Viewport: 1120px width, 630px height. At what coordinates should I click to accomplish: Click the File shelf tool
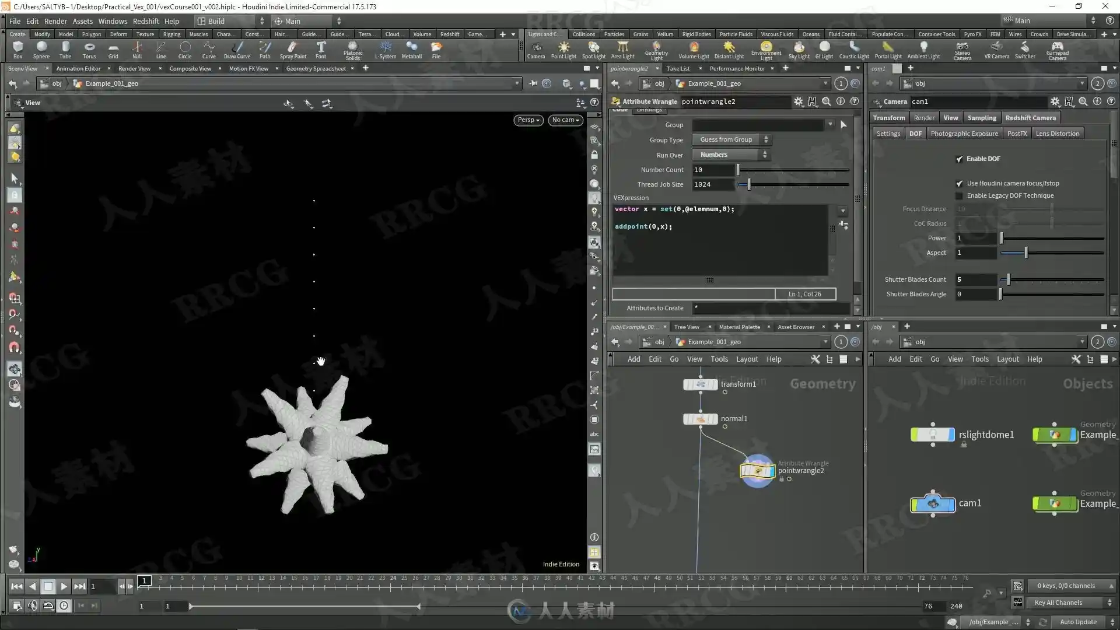436,50
